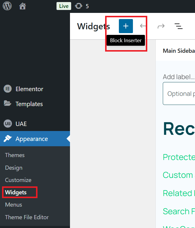Select Customize under Appearance
The width and height of the screenshot is (195, 228).
coord(18,180)
